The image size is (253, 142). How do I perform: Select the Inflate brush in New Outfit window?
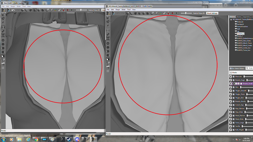pyautogui.click(x=31, y=10)
